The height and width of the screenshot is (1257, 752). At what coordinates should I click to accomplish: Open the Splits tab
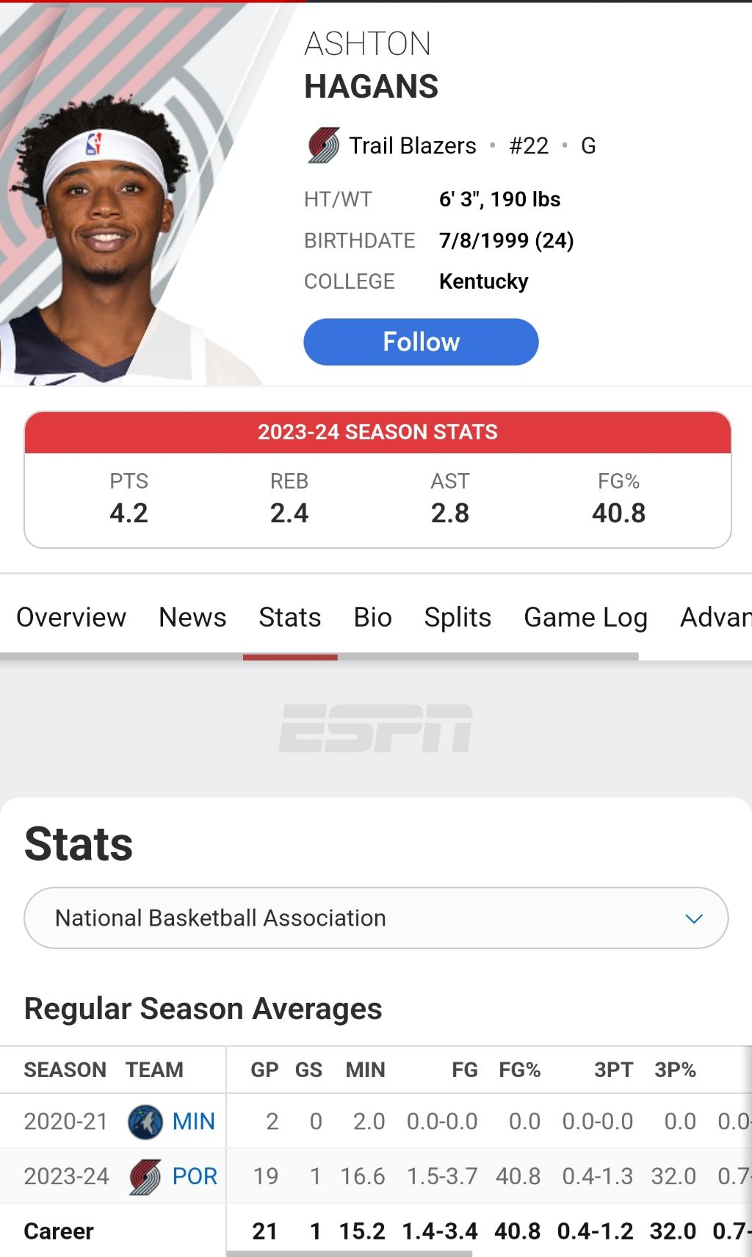pyautogui.click(x=458, y=618)
